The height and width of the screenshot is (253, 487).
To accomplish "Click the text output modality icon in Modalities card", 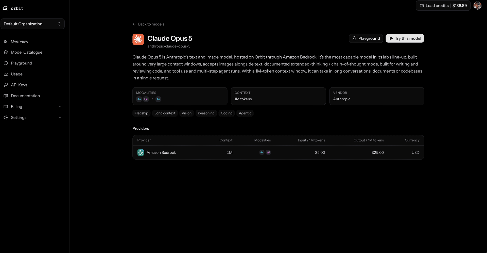I will tap(158, 99).
